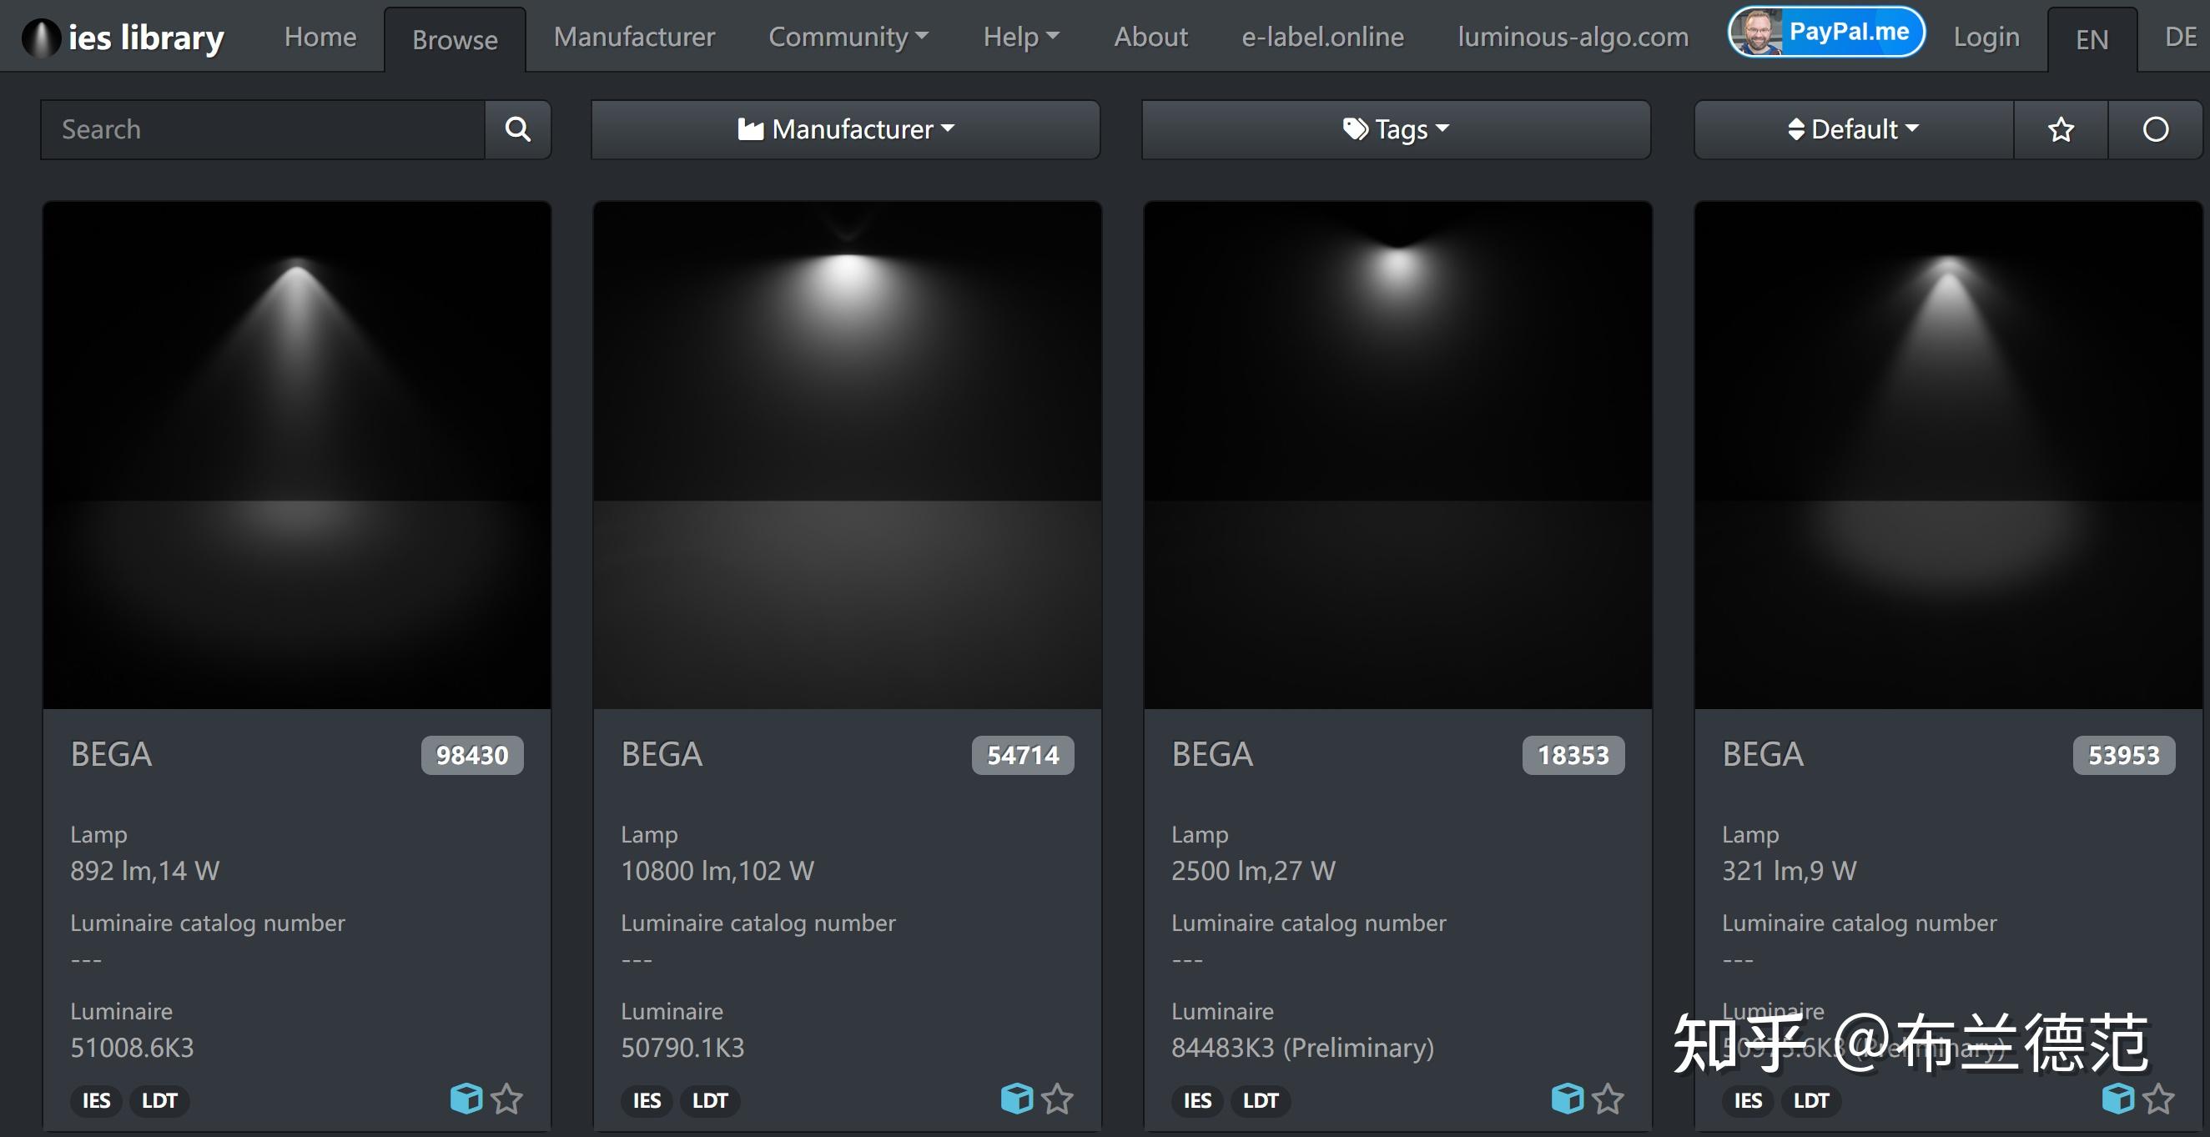Switch language to EN
The width and height of the screenshot is (2210, 1137).
(2092, 39)
